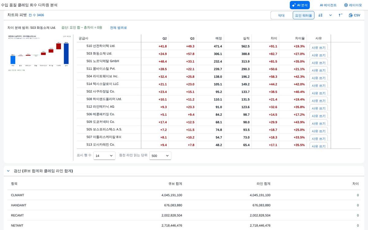This screenshot has width=368, height=230.
Task: Click the 큐브 합계 column header
Action: click(x=175, y=184)
